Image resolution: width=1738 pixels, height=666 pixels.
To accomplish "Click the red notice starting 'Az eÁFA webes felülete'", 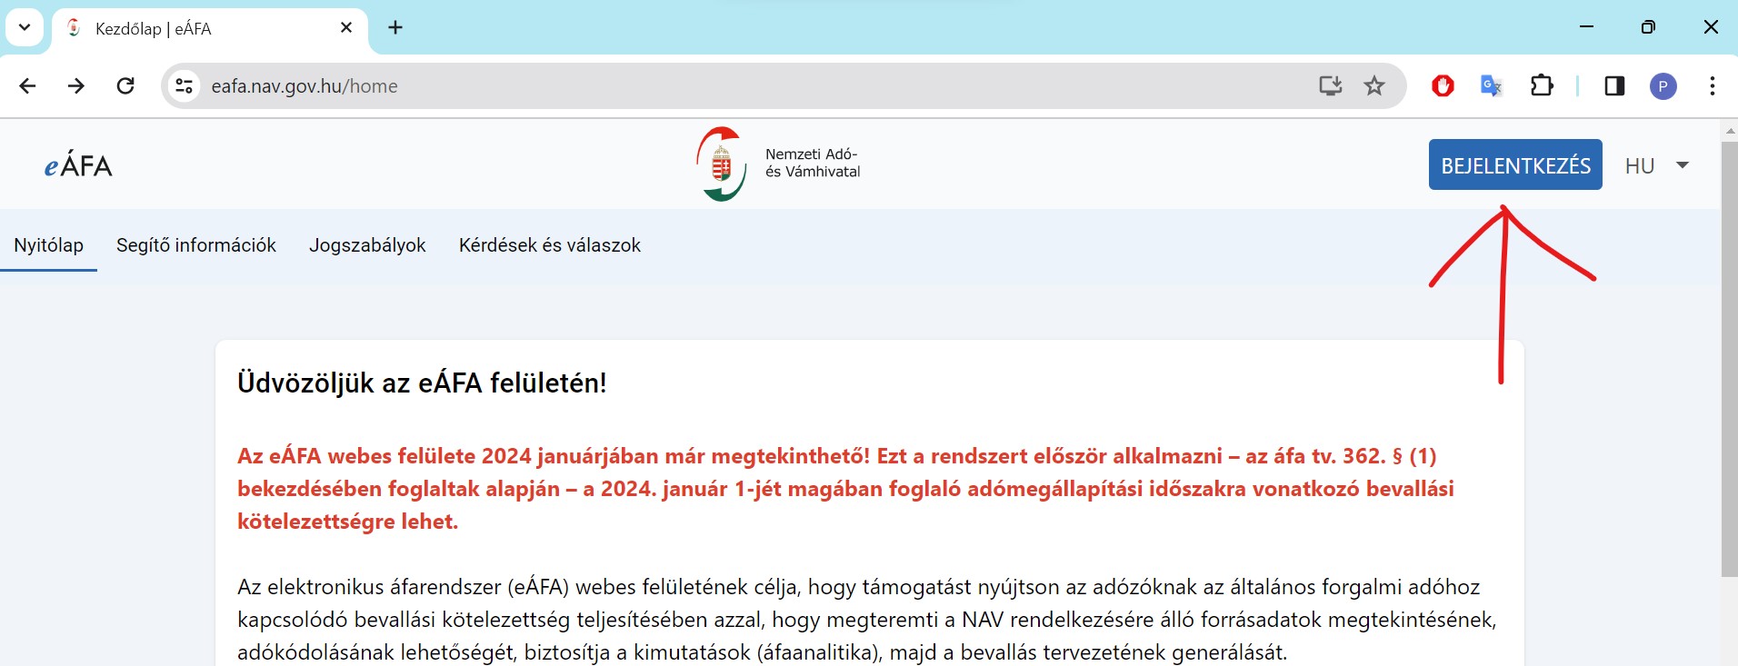I will click(845, 489).
